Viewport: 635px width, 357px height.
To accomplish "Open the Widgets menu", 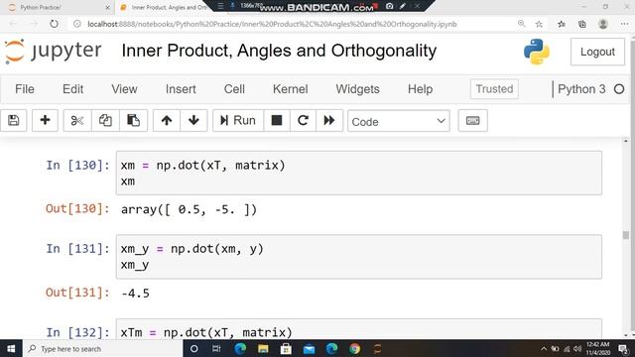I will [357, 89].
